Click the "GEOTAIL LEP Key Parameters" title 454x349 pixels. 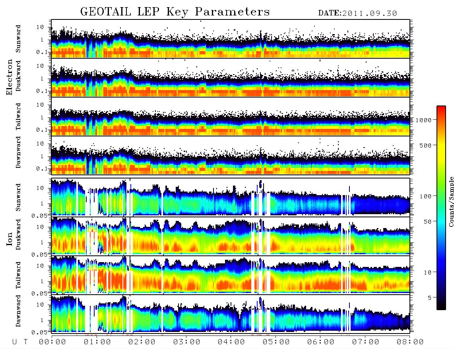(x=175, y=12)
